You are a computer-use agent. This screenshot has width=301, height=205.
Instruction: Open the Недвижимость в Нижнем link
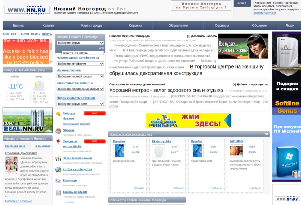click(x=76, y=98)
